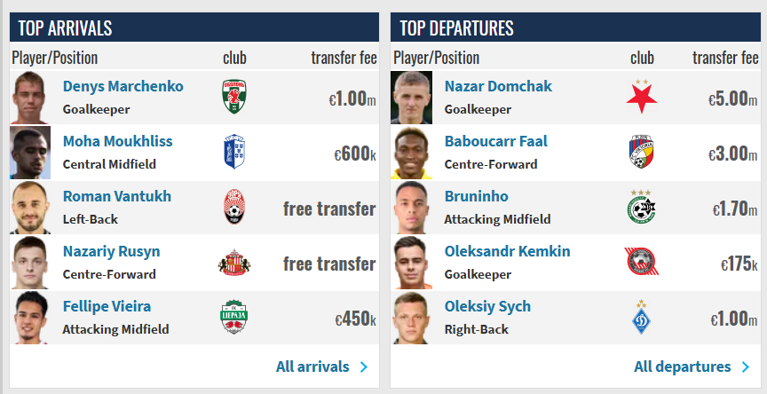Open Oleksandr Kemkin's player portrait photo

[x=411, y=263]
